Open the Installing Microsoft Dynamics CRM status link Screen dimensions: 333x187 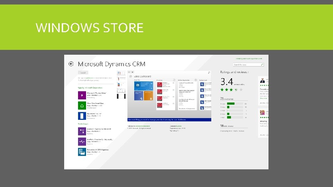pyautogui.click(x=249, y=59)
